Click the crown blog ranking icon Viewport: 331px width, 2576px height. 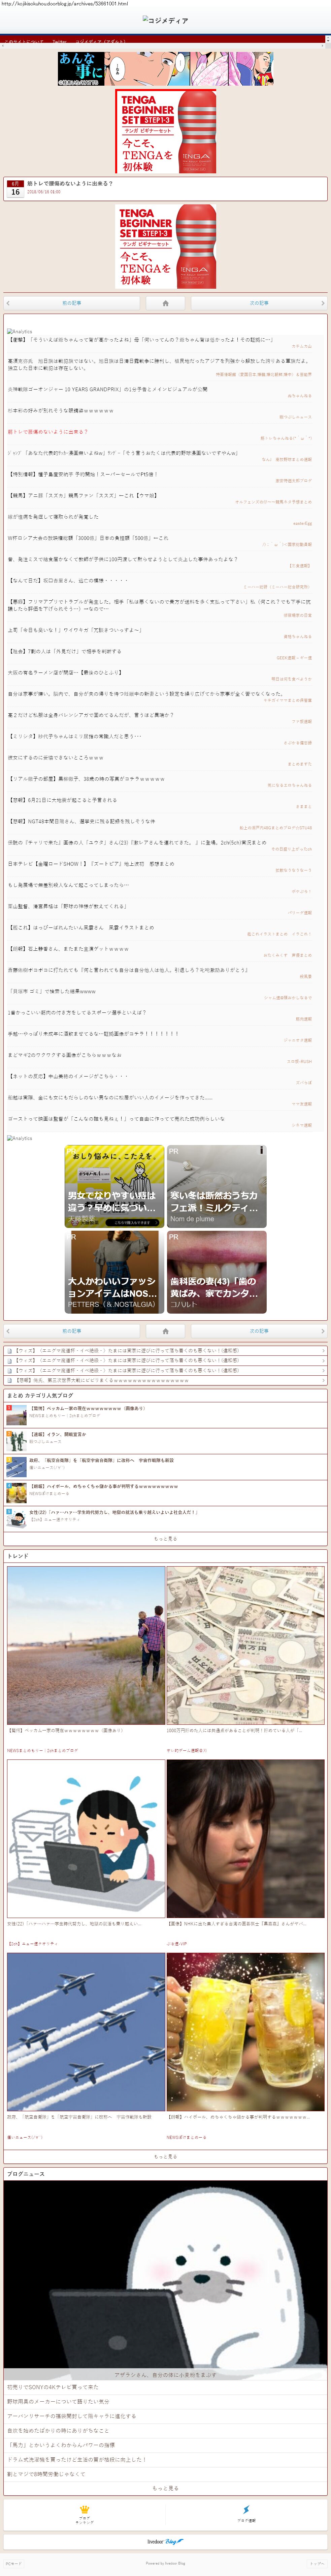coord(85,2512)
